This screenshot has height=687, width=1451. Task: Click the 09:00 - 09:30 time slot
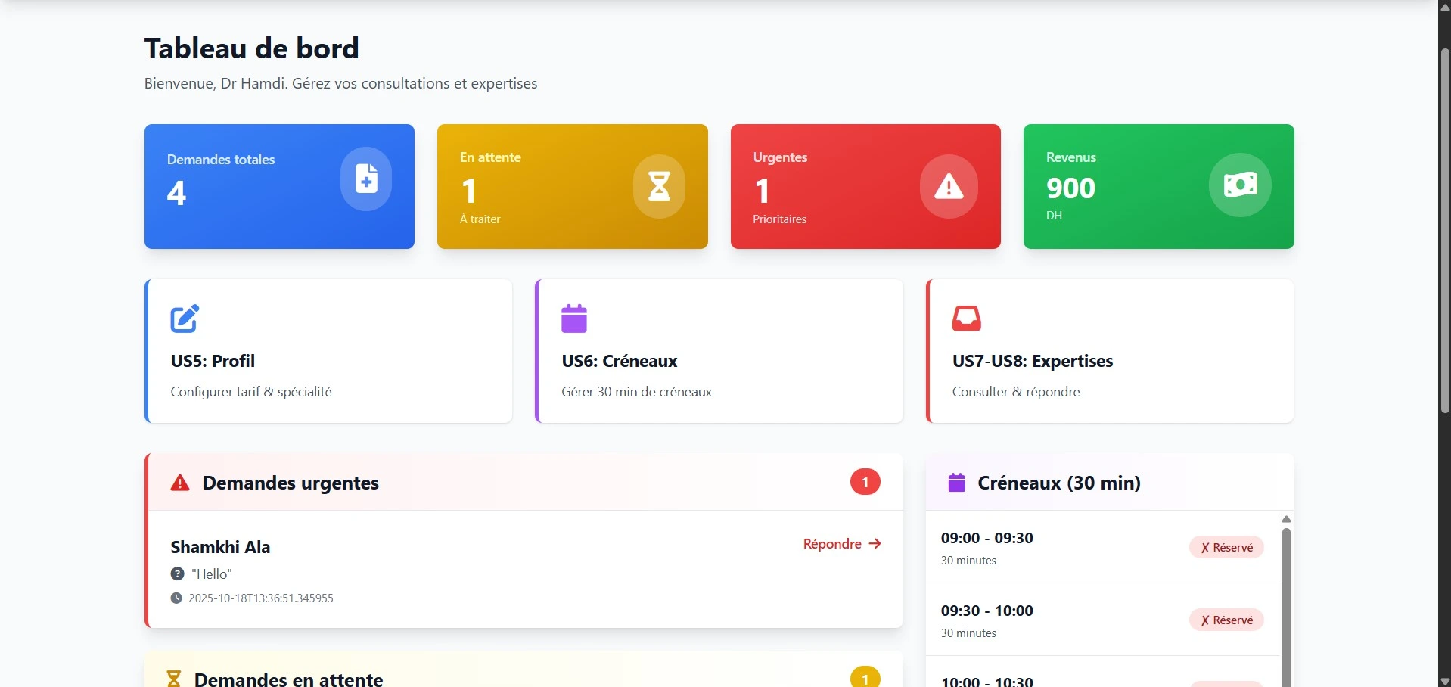(x=987, y=538)
